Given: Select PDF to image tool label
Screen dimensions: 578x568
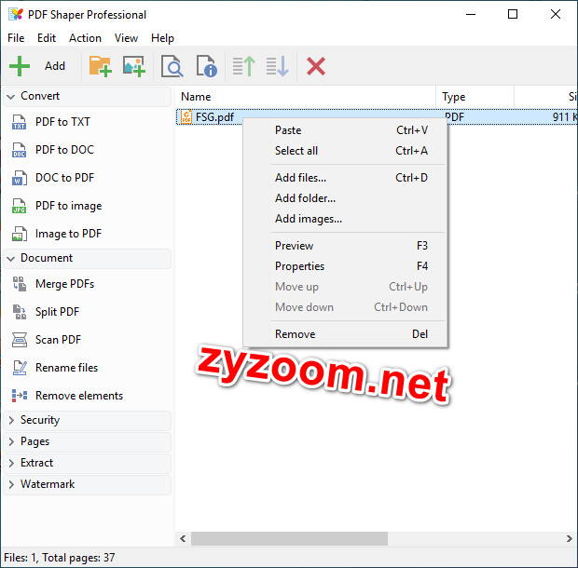Looking at the screenshot, I should pos(69,206).
